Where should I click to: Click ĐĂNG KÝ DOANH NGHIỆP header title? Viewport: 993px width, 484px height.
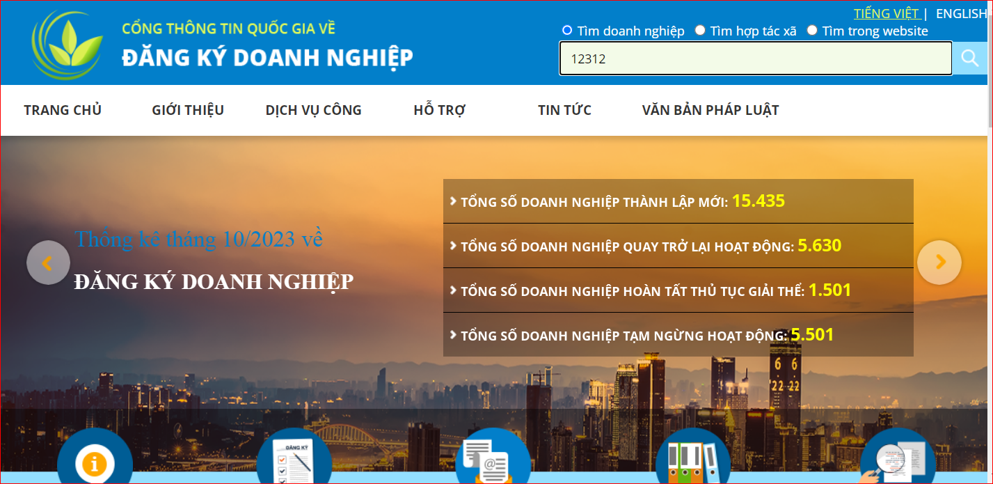[x=268, y=57]
